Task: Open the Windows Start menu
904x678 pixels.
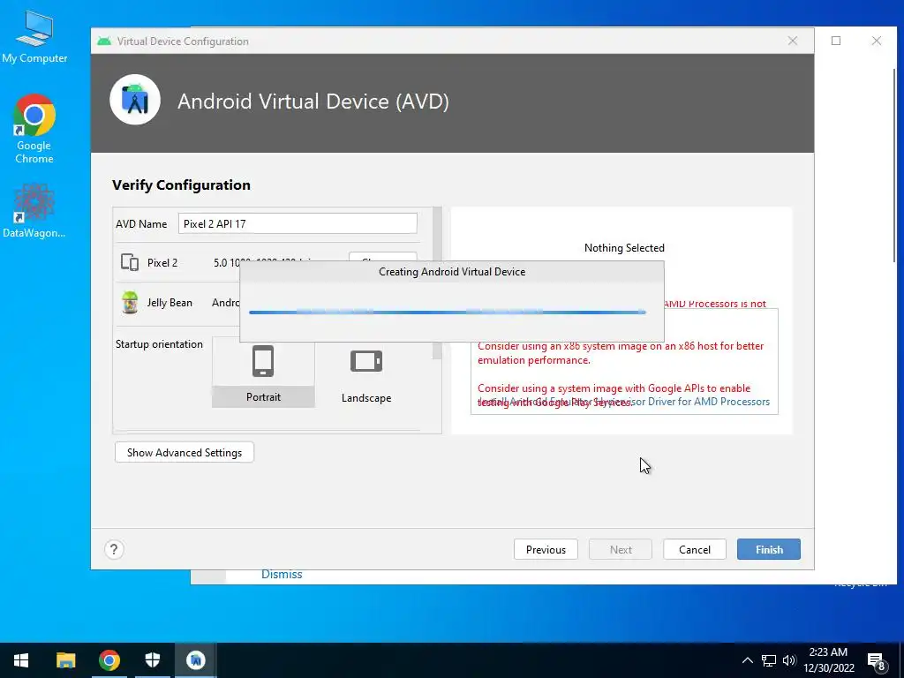Action: (21, 660)
